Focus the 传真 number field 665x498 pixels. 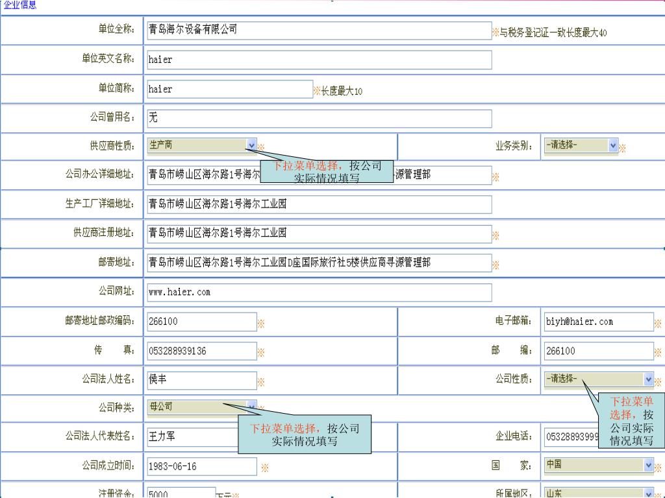point(202,351)
